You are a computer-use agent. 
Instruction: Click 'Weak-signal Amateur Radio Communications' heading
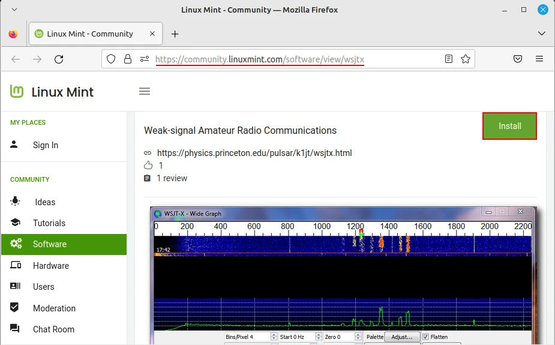[x=240, y=130]
